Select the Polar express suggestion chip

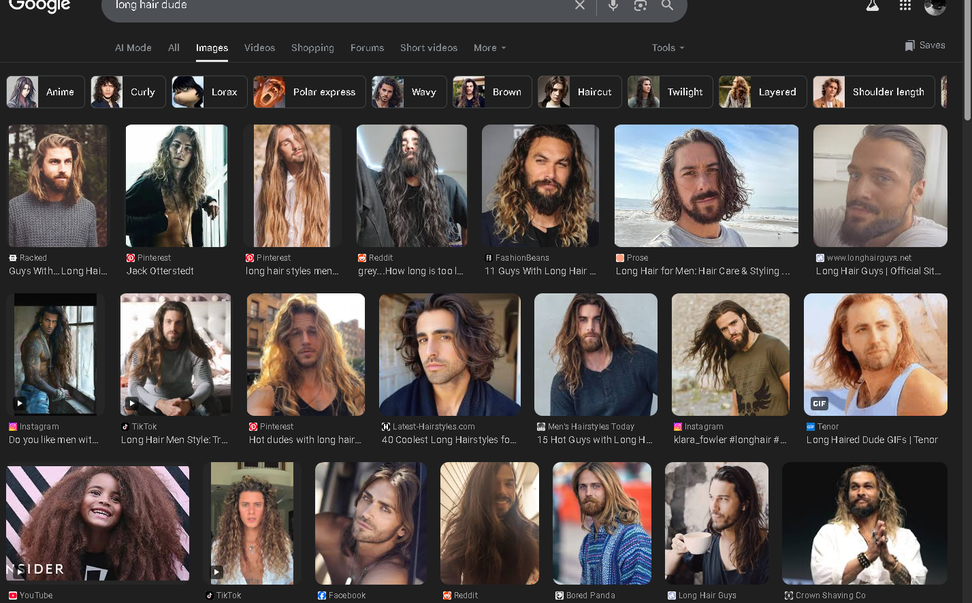[x=310, y=92]
